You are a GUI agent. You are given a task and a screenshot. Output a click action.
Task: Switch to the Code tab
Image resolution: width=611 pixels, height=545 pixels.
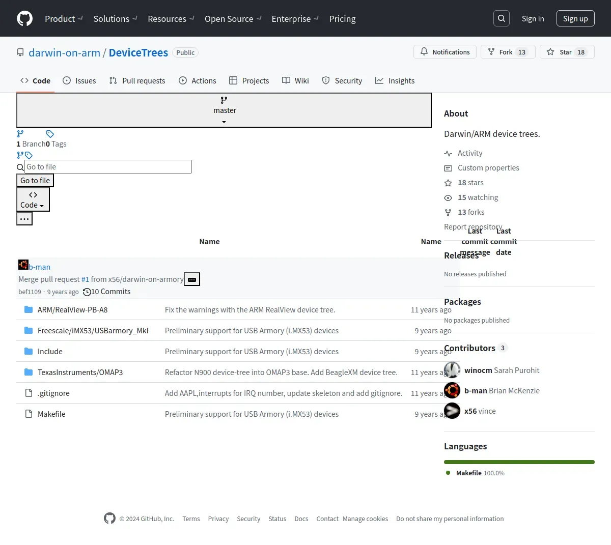pos(35,80)
